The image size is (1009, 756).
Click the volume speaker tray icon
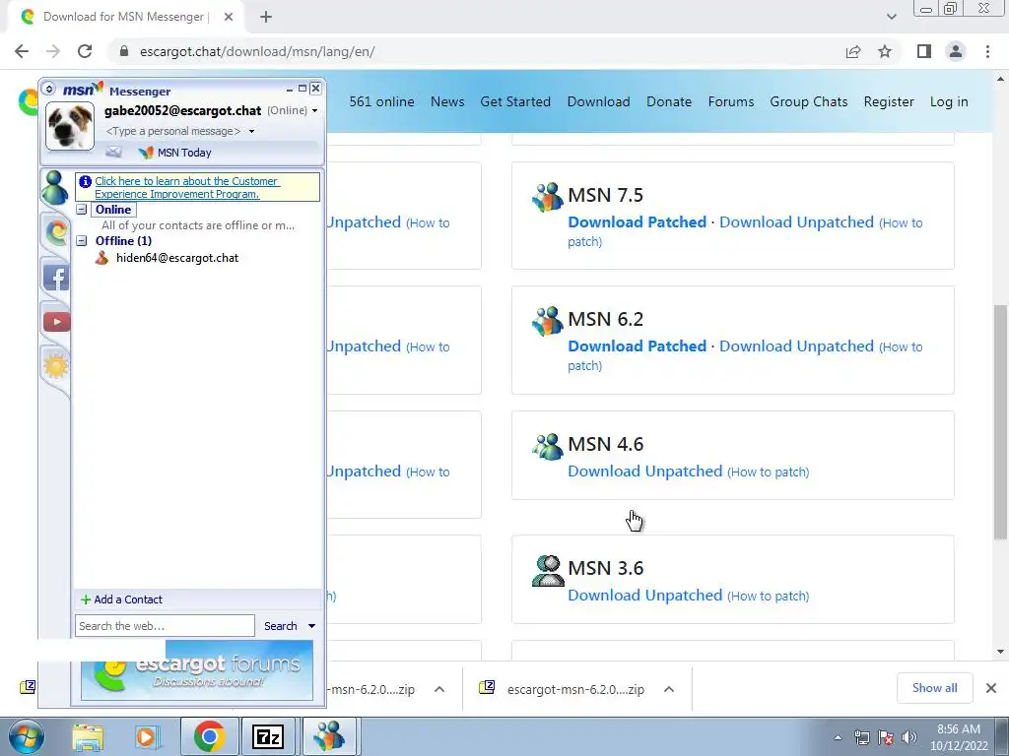(909, 737)
